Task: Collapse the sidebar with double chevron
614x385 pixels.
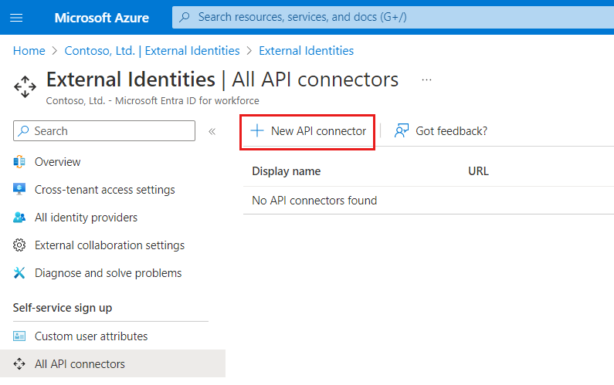Action: coord(212,131)
